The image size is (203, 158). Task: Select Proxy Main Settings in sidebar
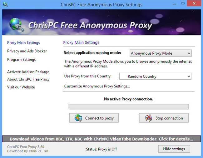[23, 43]
